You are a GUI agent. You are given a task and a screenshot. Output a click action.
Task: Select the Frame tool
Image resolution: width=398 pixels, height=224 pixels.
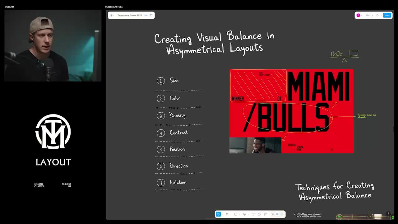[x=227, y=214]
